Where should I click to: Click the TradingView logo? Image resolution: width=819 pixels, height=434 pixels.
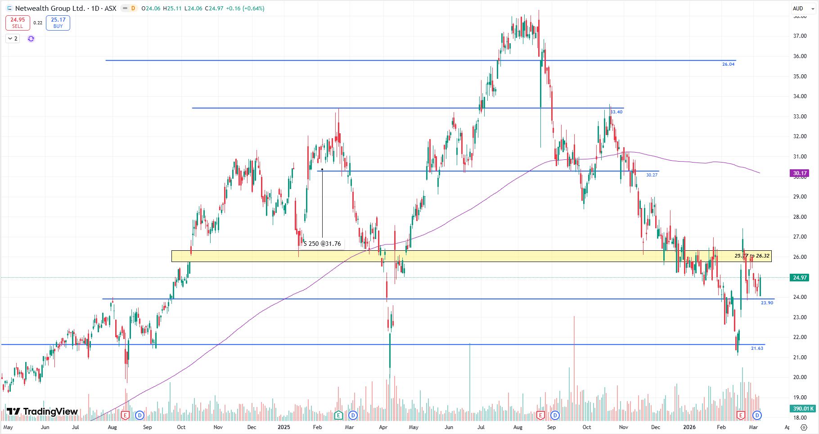pos(42,411)
